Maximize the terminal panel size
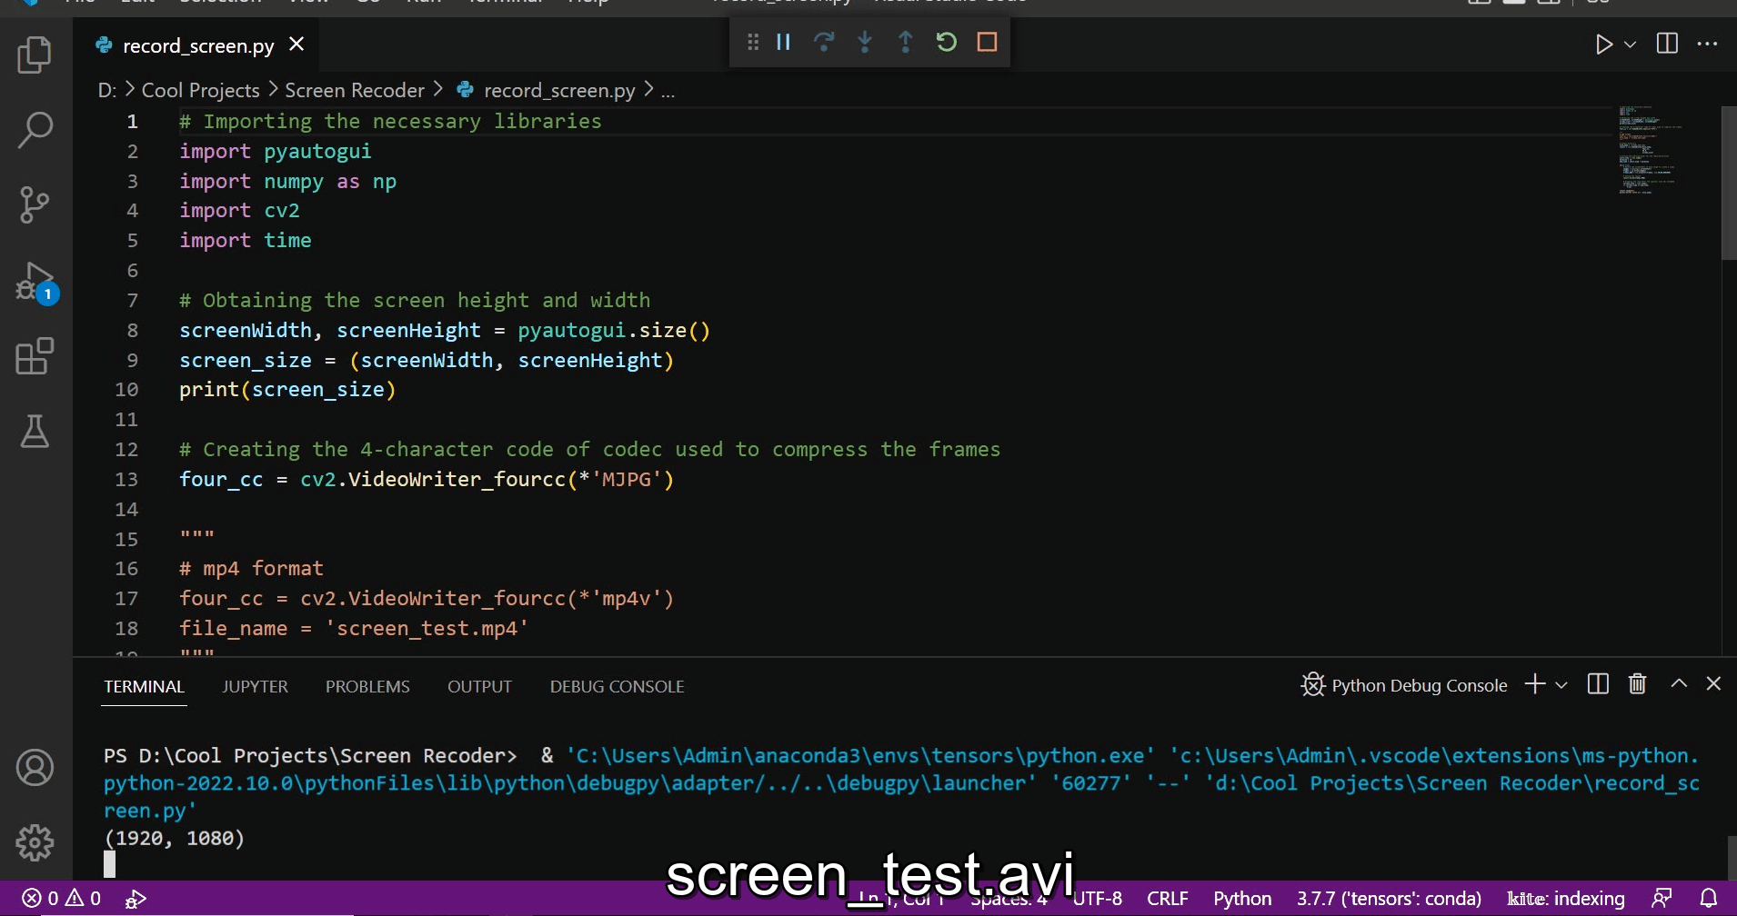 point(1679,684)
